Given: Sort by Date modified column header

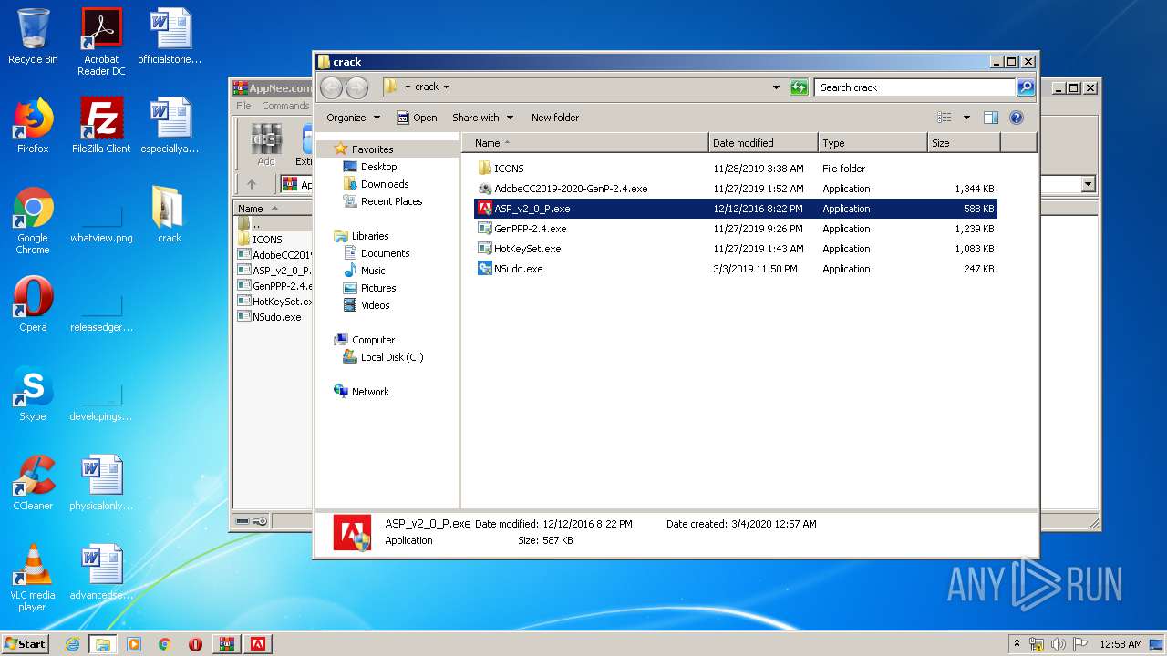Looking at the screenshot, I should click(x=763, y=143).
